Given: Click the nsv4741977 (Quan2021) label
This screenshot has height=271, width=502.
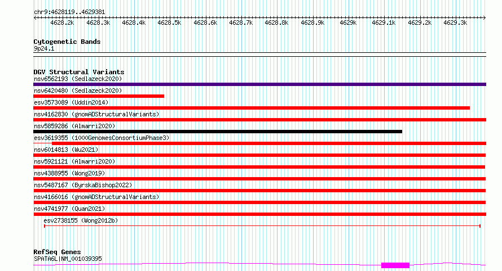Looking at the screenshot, I should (x=69, y=209).
